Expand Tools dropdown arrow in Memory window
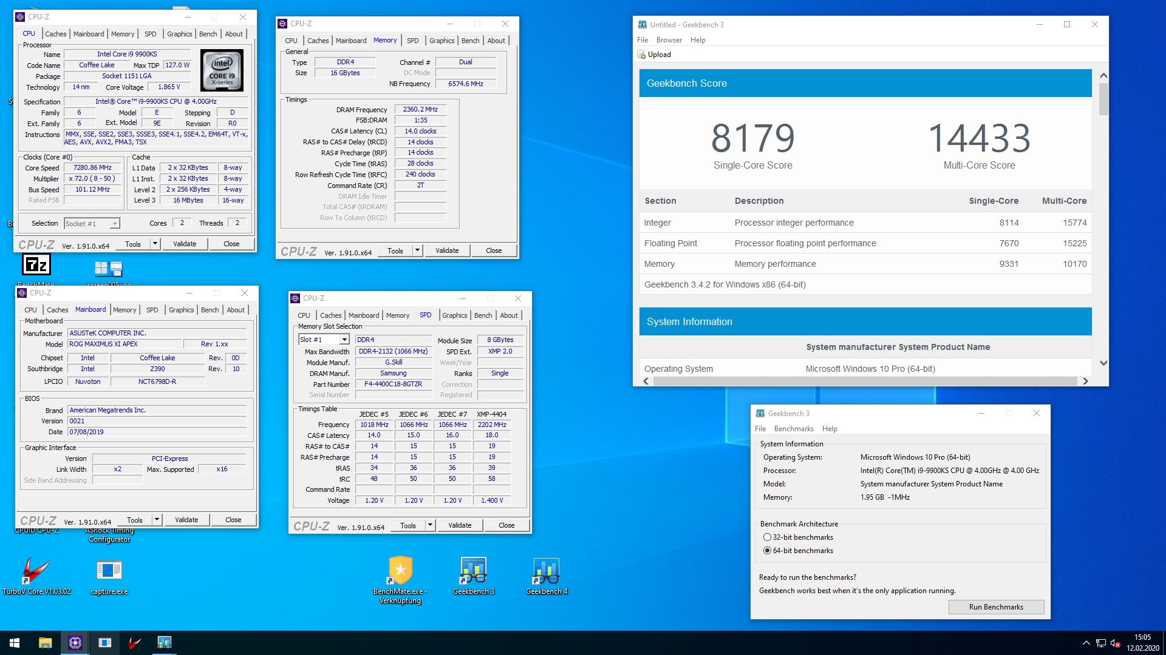The height and width of the screenshot is (655, 1166). pyautogui.click(x=417, y=250)
